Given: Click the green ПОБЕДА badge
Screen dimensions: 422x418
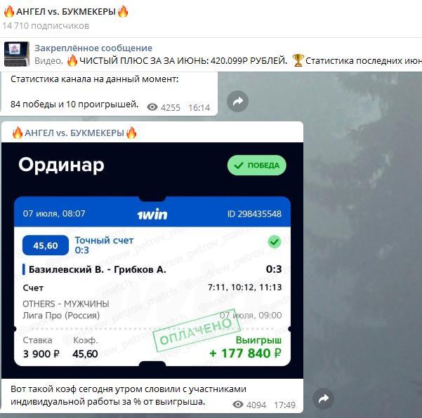Looking at the screenshot, I should click(257, 166).
